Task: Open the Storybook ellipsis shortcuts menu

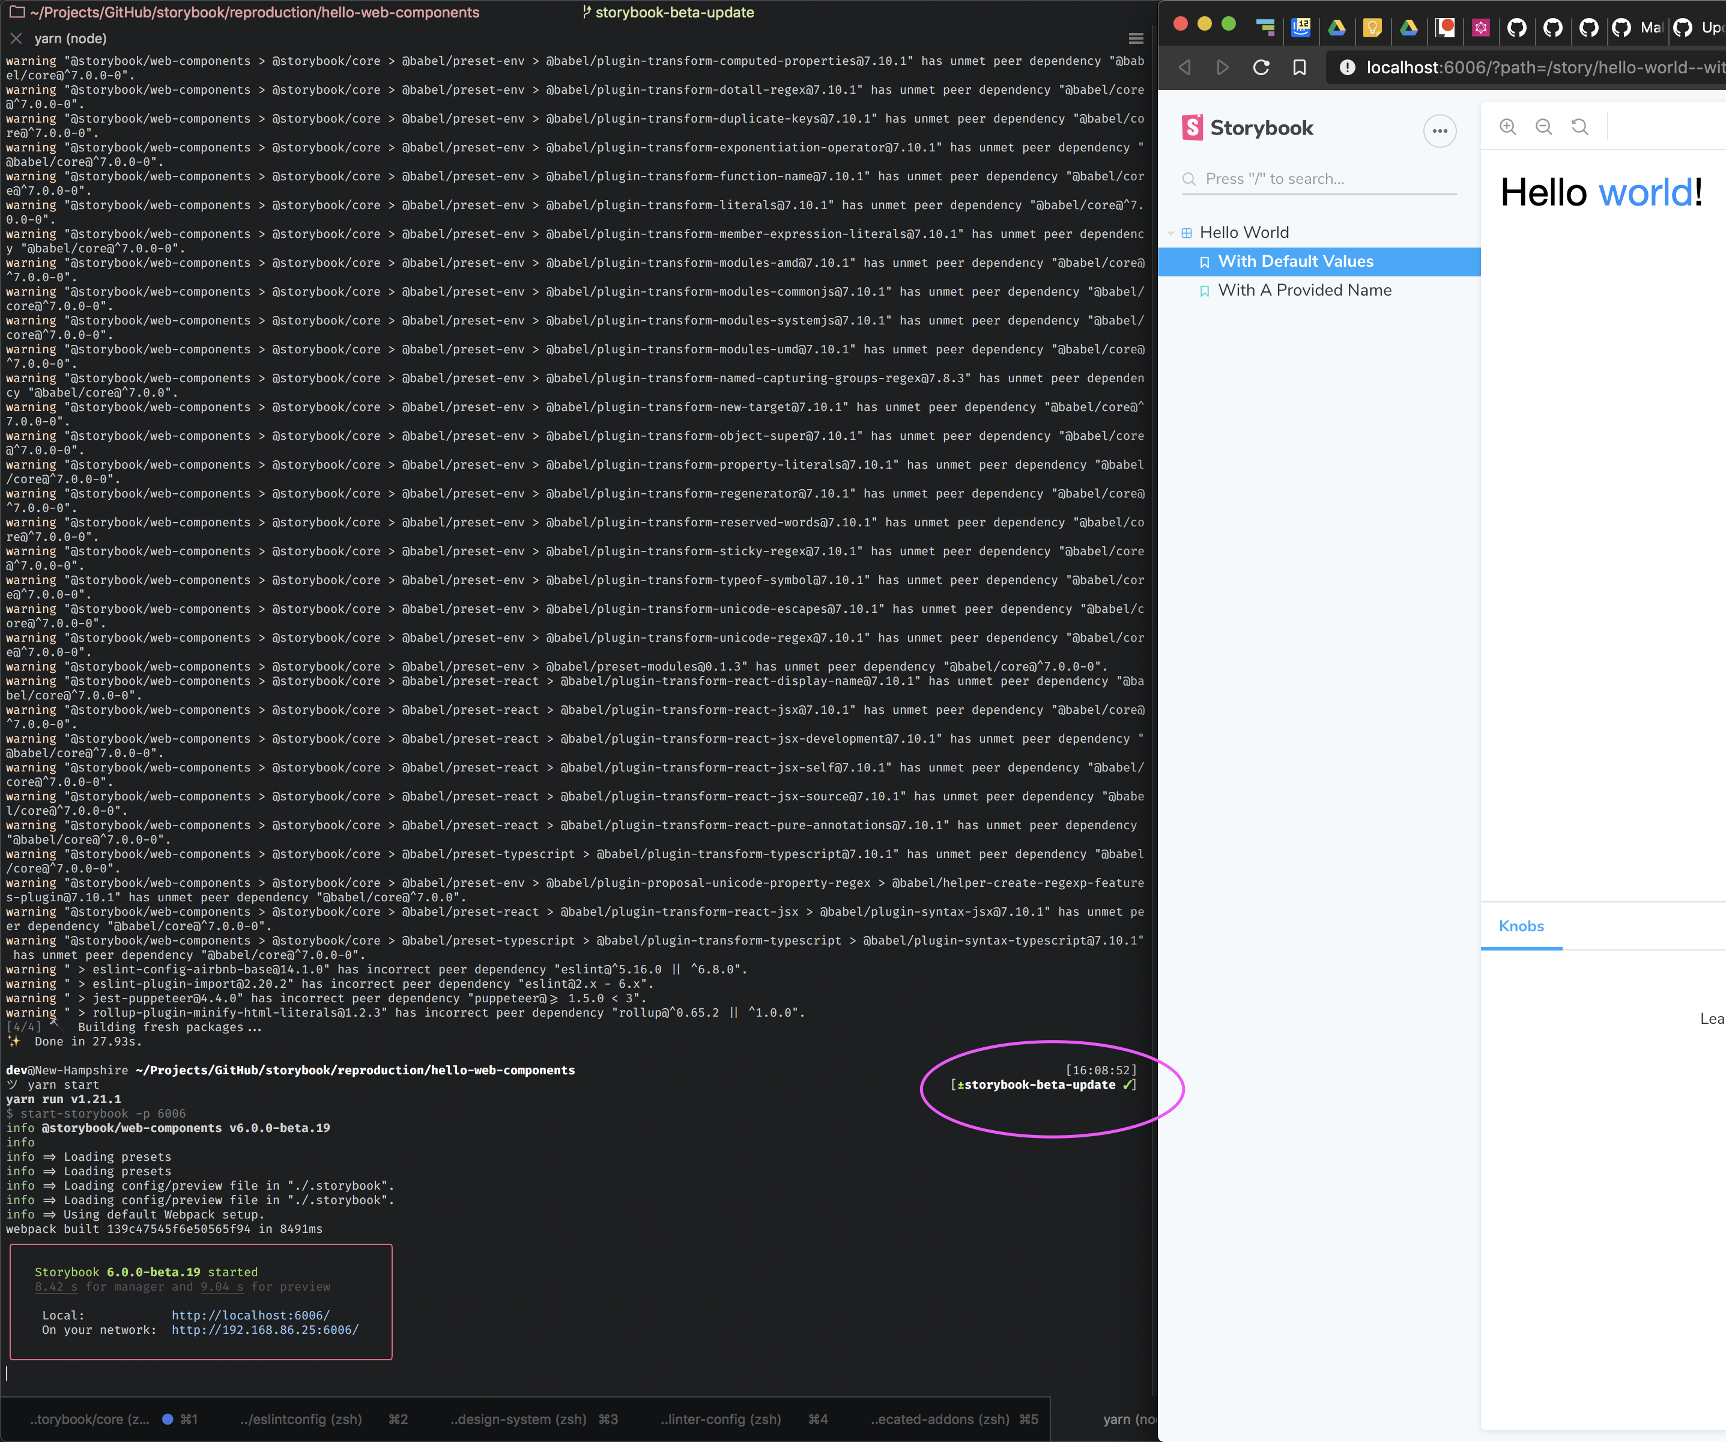Action: tap(1440, 130)
